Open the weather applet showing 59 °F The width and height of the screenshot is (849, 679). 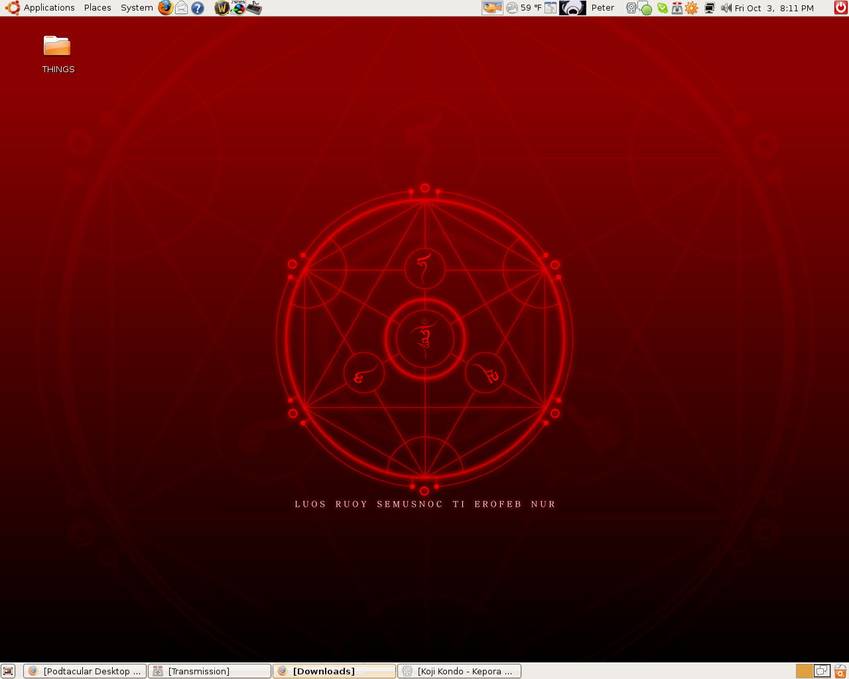pyautogui.click(x=524, y=8)
